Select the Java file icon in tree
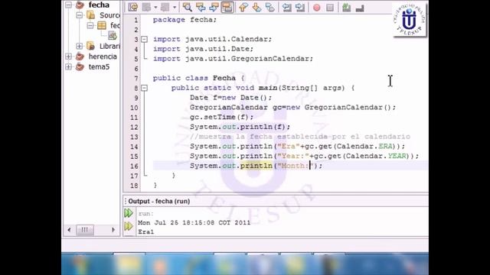This screenshot has height=275, width=490. [113, 36]
